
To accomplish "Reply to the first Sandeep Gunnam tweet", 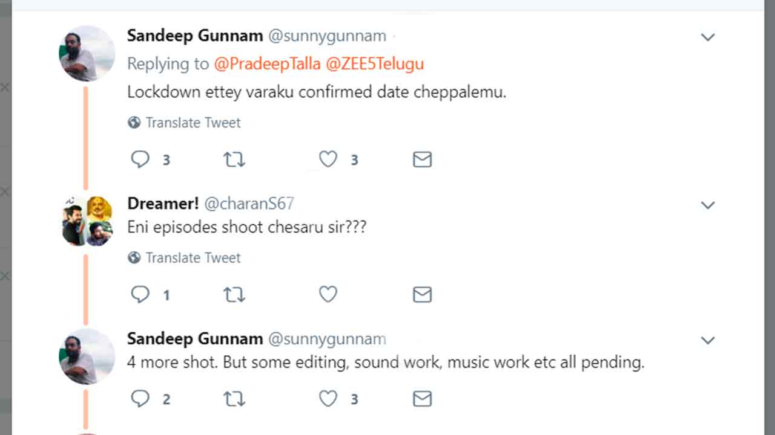I will tap(140, 159).
